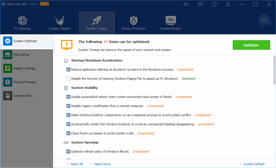Click the System Speedup icon
This screenshot has width=276, height=168.
point(66,142)
